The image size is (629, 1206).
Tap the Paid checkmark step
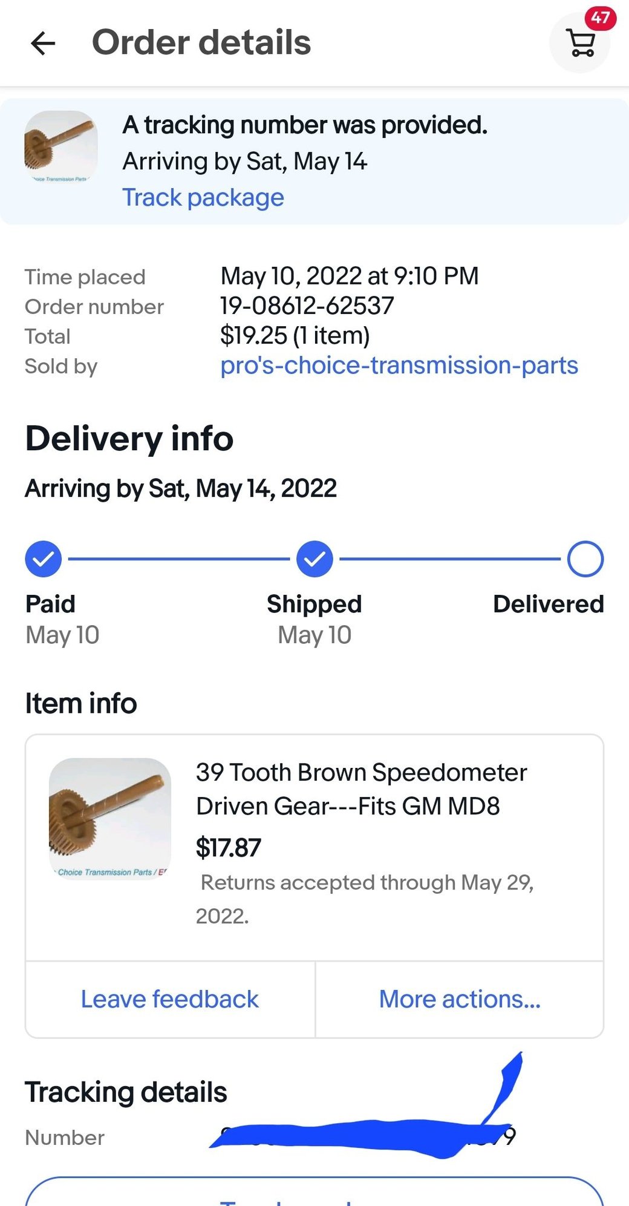coord(43,559)
